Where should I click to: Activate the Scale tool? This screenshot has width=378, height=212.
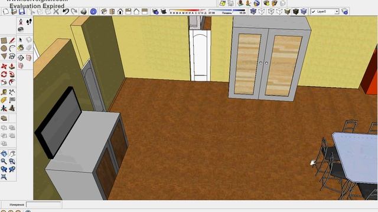coord(4,82)
